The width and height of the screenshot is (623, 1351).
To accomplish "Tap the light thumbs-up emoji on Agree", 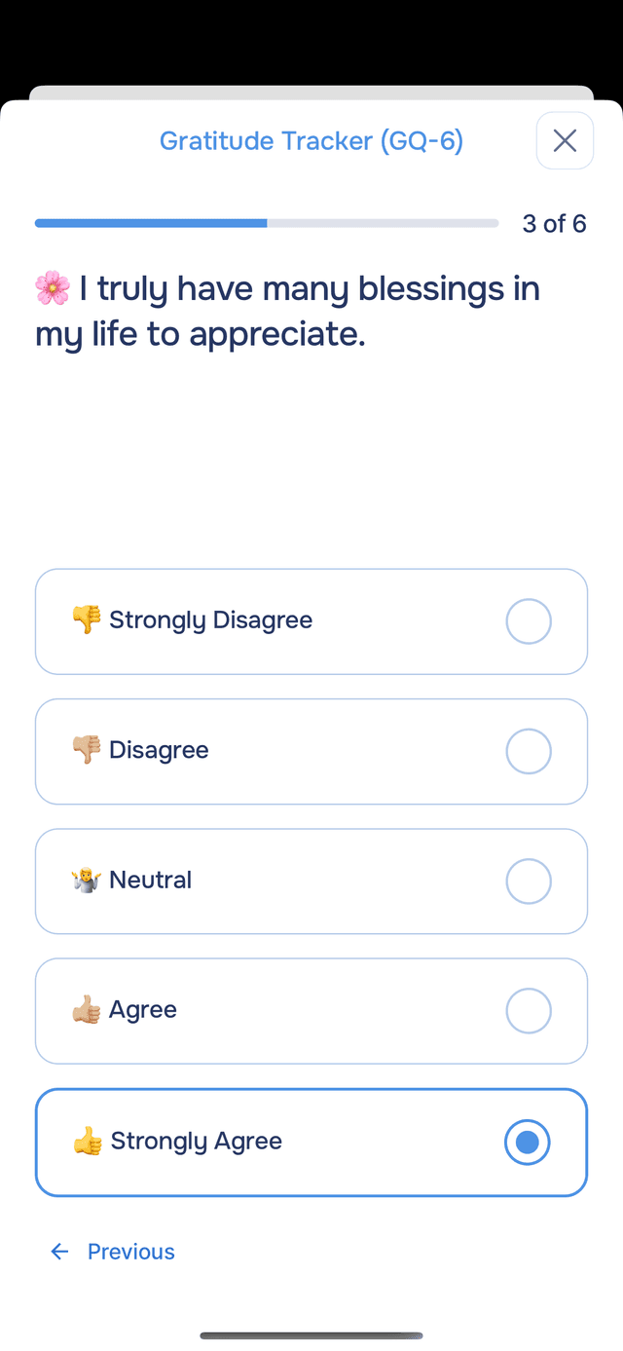I will point(87,1010).
